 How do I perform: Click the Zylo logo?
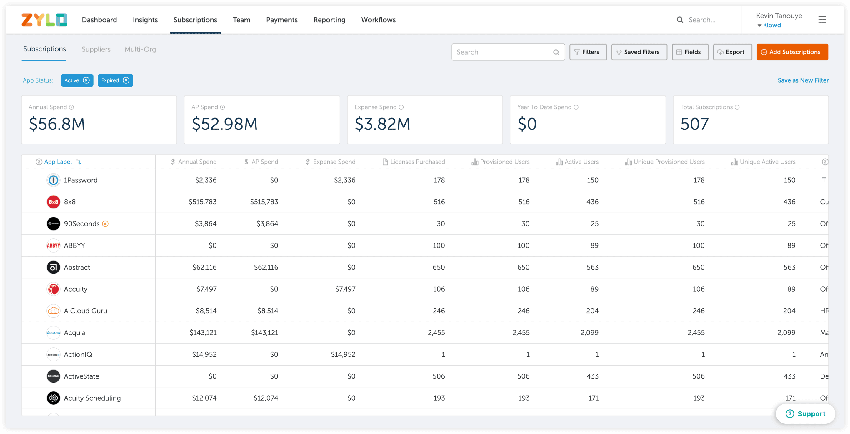click(x=44, y=20)
